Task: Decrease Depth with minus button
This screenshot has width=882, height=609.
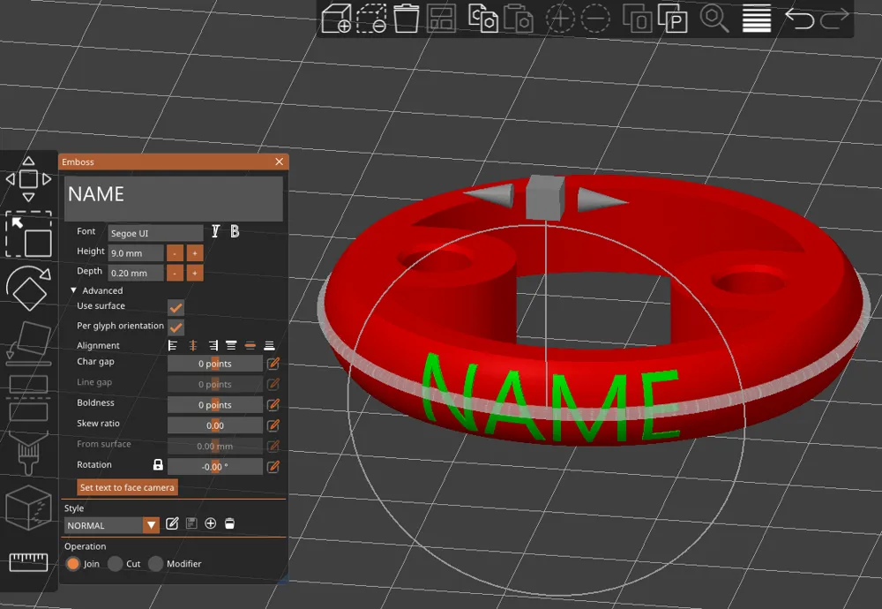Action: pyautogui.click(x=175, y=273)
